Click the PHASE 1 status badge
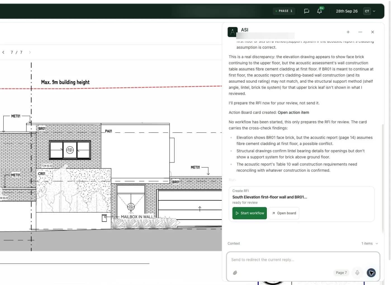This screenshot has height=285, width=391. pos(284,11)
